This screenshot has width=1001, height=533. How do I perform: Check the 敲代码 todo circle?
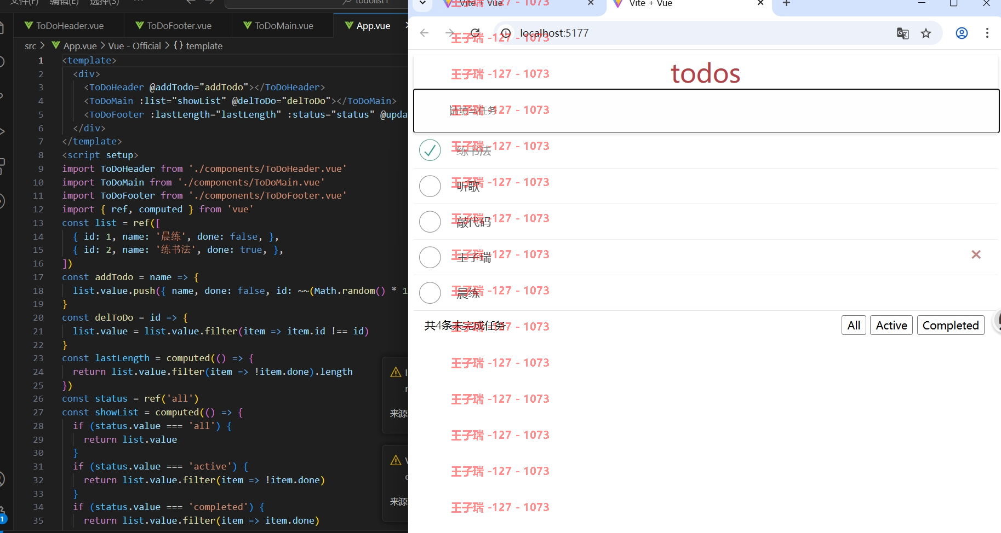(430, 222)
